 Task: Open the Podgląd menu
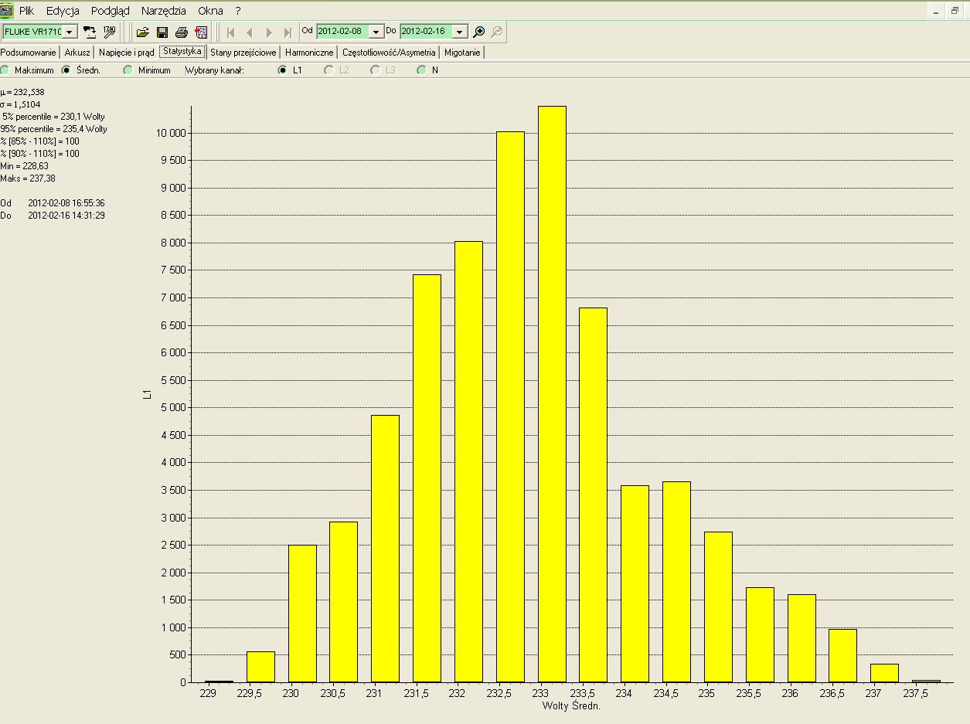click(x=110, y=11)
